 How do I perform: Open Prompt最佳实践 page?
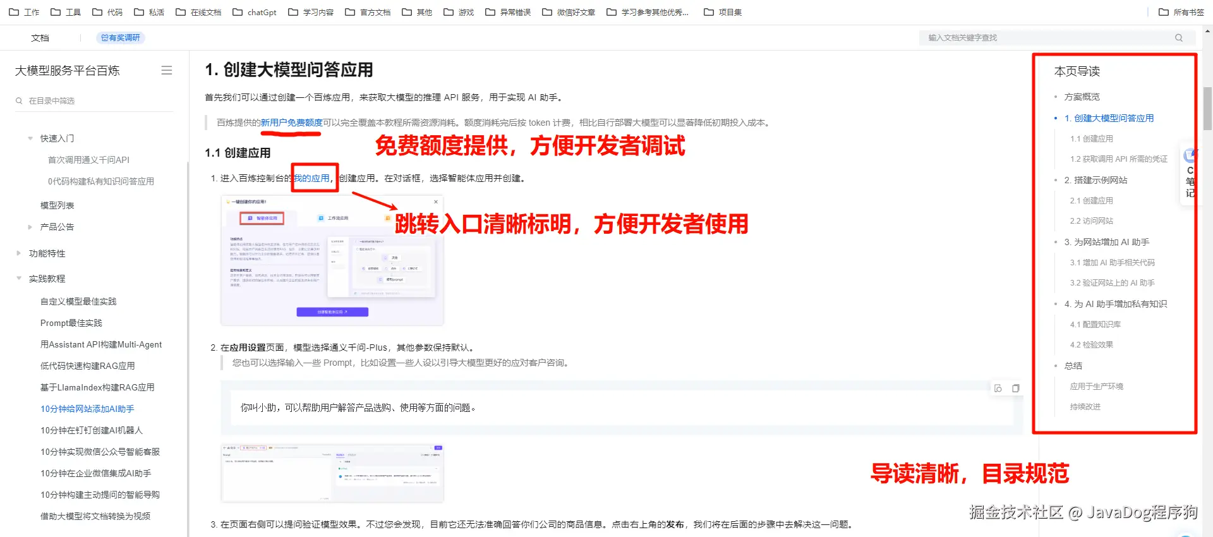click(71, 323)
